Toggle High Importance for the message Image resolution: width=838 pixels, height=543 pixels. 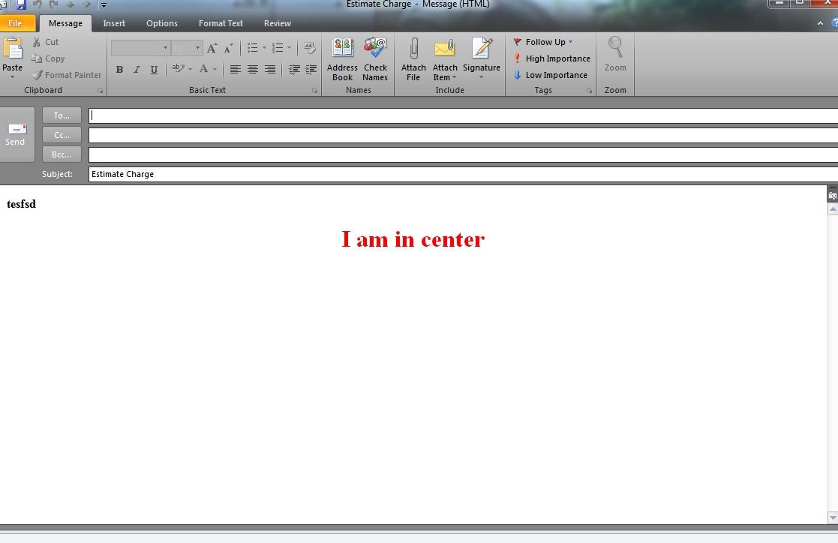pyautogui.click(x=551, y=58)
